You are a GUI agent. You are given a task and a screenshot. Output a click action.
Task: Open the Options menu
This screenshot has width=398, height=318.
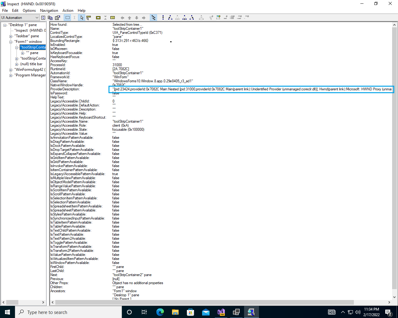click(29, 11)
